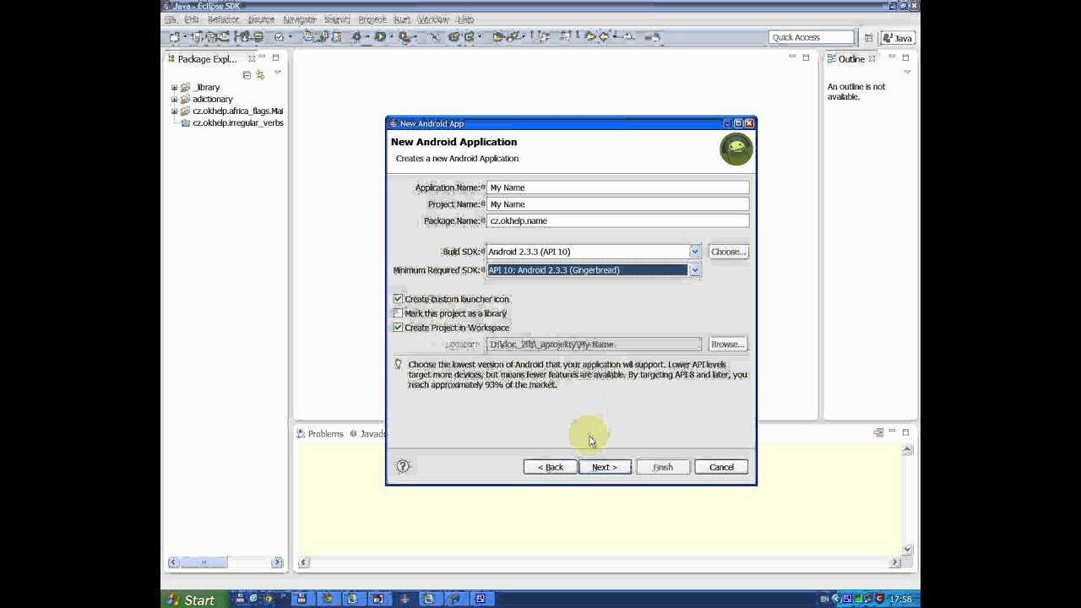The image size is (1081, 608).
Task: Expand the adictionary project node
Action: click(174, 99)
